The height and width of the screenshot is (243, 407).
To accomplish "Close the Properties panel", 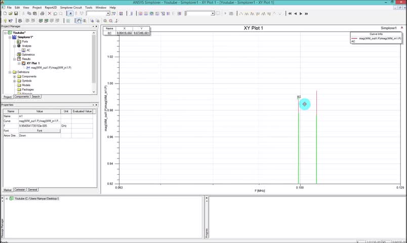I will tap(97, 105).
